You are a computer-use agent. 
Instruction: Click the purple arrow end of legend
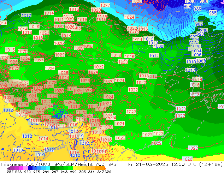[8, 168]
